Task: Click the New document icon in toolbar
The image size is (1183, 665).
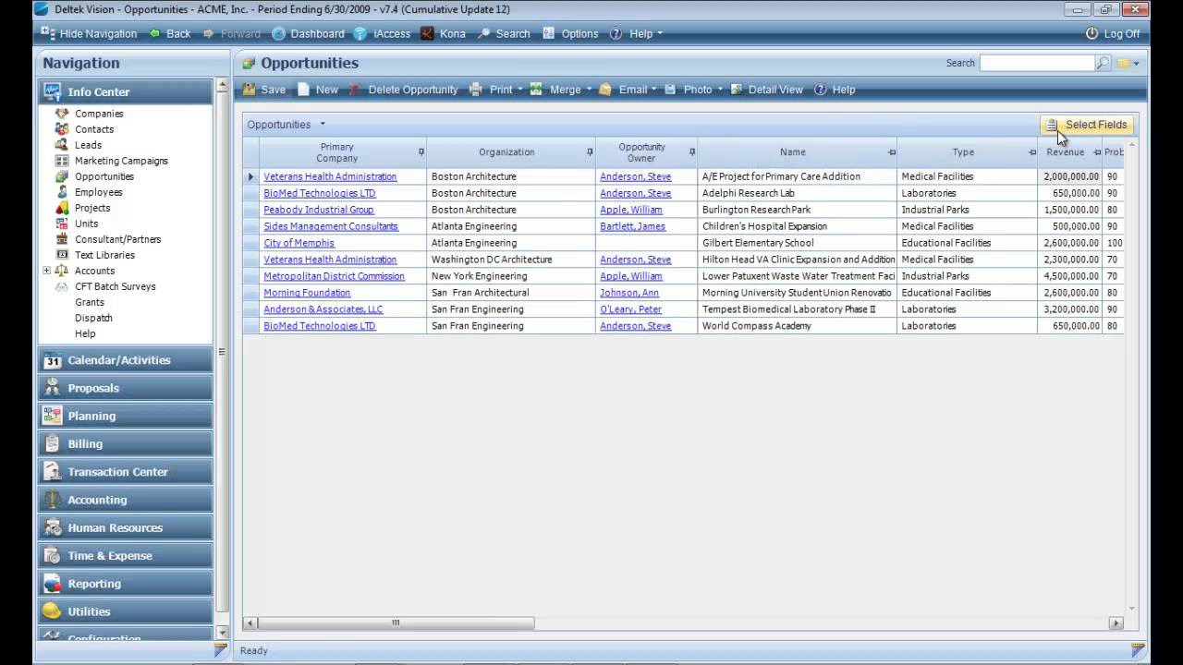Action: coord(303,90)
